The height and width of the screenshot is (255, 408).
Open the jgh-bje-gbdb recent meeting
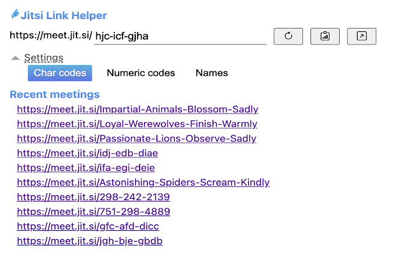coord(90,241)
